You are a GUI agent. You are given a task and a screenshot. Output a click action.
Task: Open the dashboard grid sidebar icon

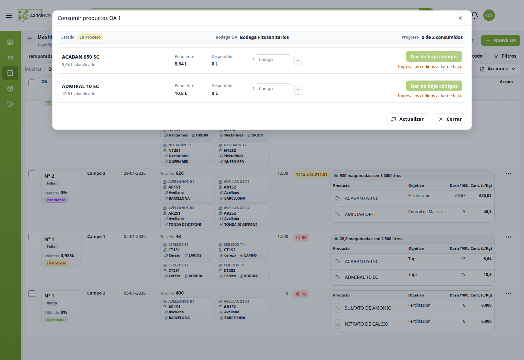[10, 42]
